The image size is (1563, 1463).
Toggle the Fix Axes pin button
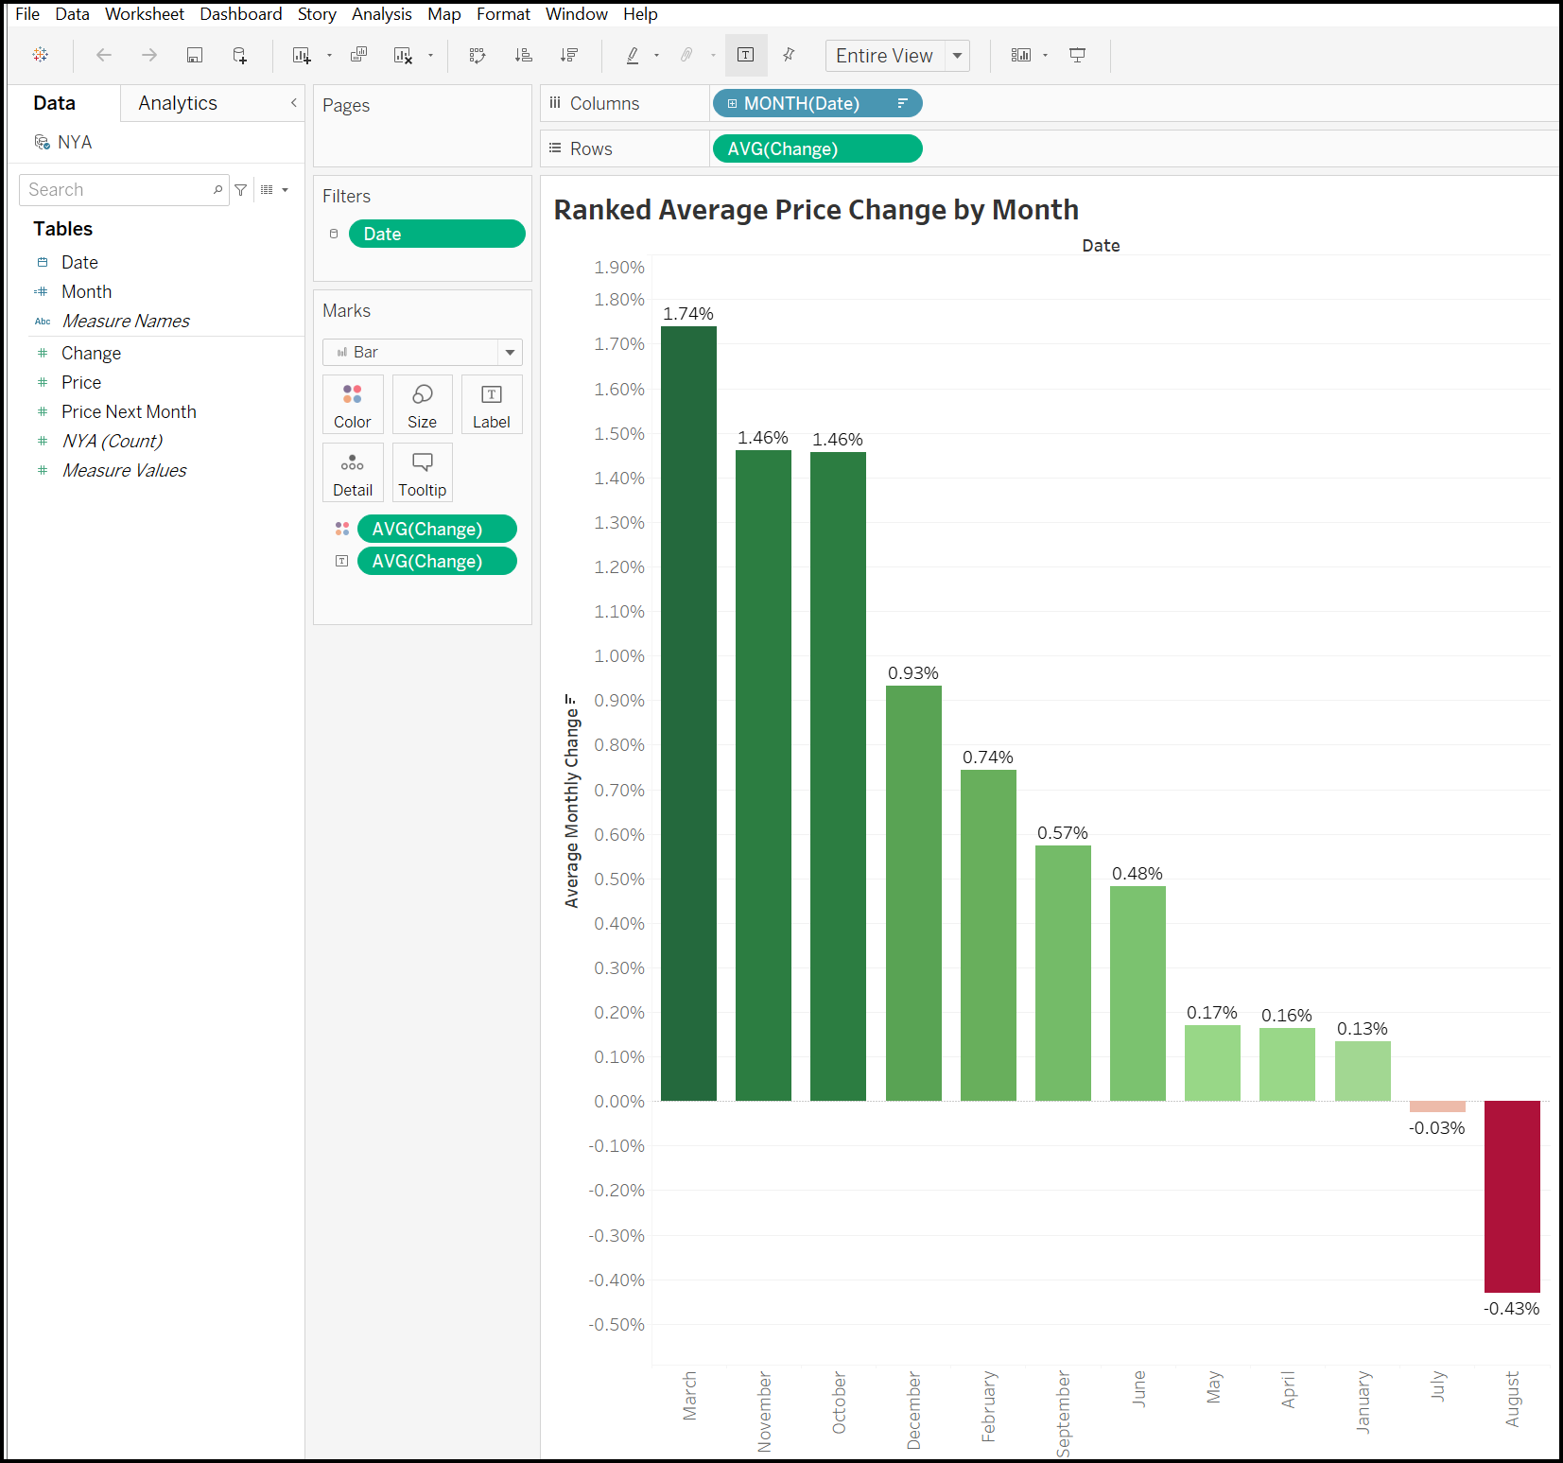tap(789, 56)
